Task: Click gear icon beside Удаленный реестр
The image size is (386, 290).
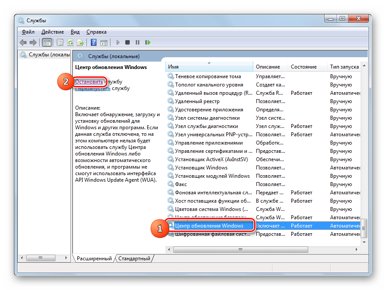Action: [170, 101]
